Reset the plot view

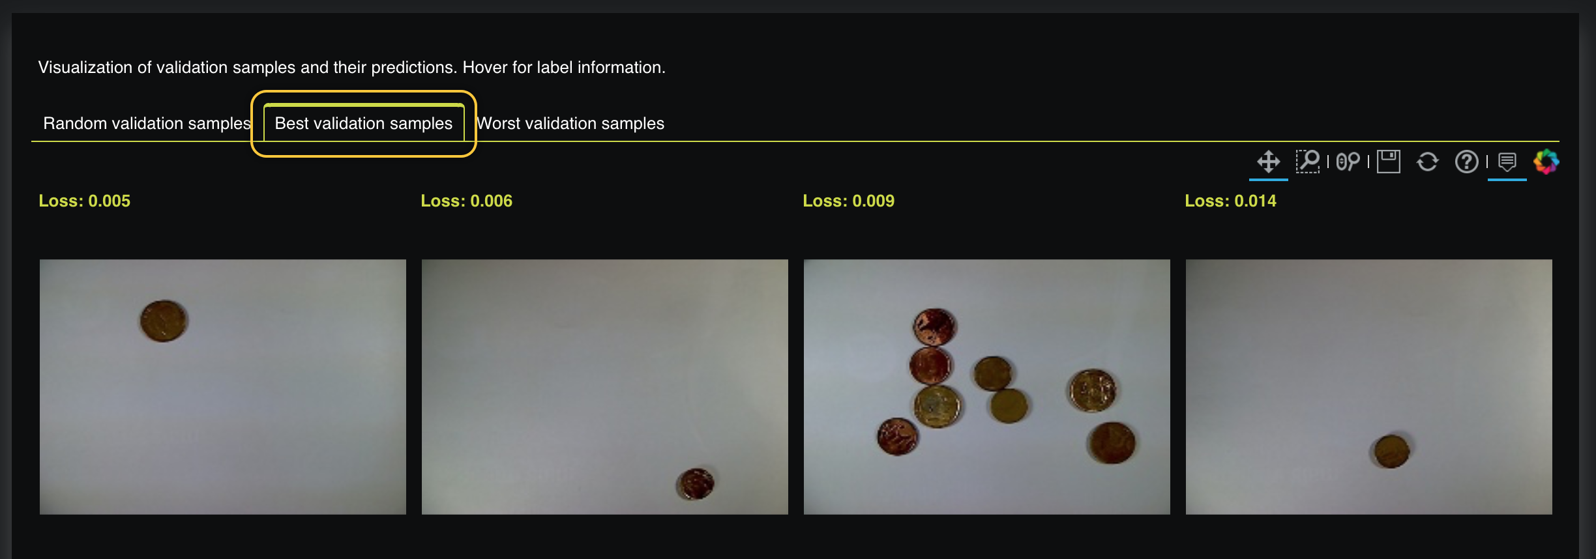pyautogui.click(x=1427, y=162)
